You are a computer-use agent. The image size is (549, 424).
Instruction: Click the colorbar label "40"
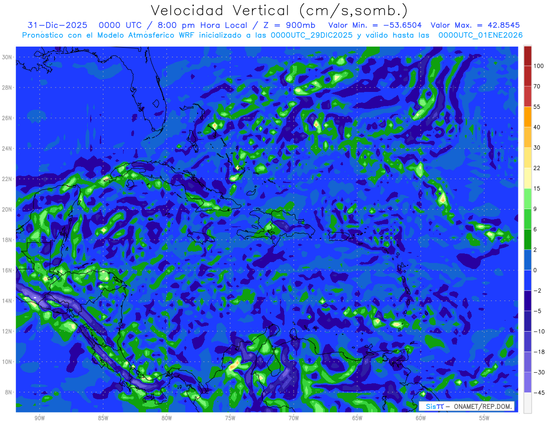[537, 127]
